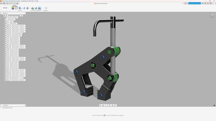Toggle visibility of the Origin folder
216x121 pixels.
click(x=6, y=22)
